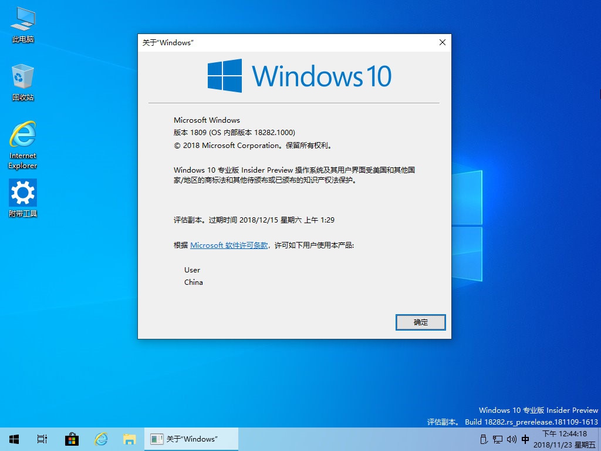Open the Microsoft 软件许可条款 link
Image resolution: width=601 pixels, height=451 pixels.
(x=229, y=245)
